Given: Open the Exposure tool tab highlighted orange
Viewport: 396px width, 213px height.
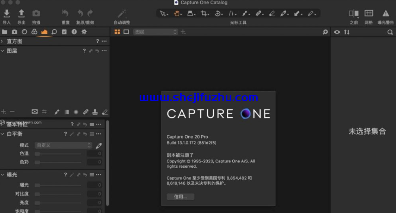Looking at the screenshot, I should (44, 32).
